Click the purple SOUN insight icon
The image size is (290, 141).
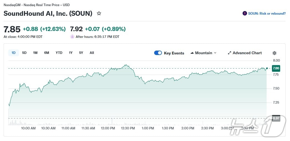click(245, 14)
